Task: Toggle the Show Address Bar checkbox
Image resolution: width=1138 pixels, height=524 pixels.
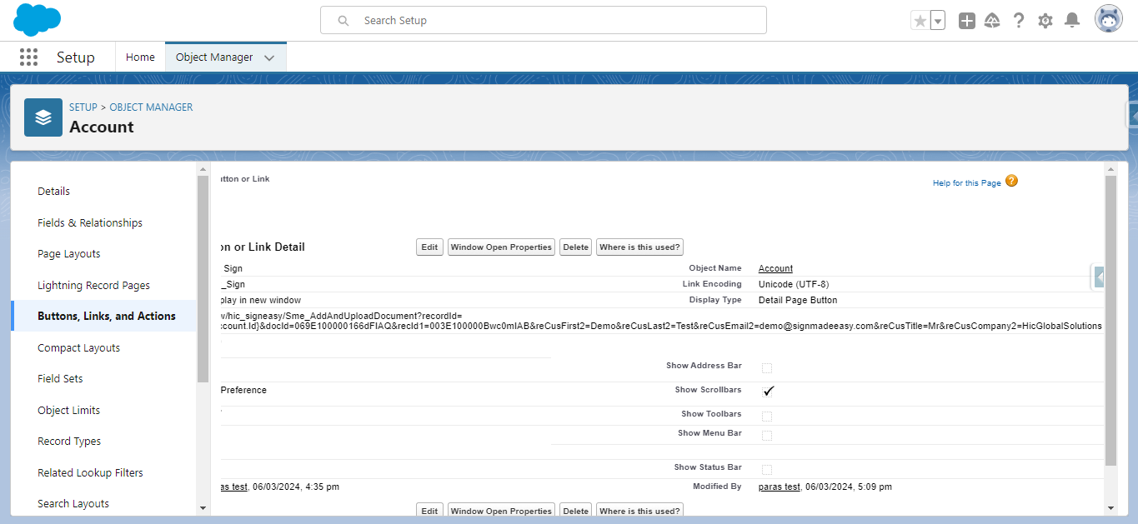Action: coord(767,367)
